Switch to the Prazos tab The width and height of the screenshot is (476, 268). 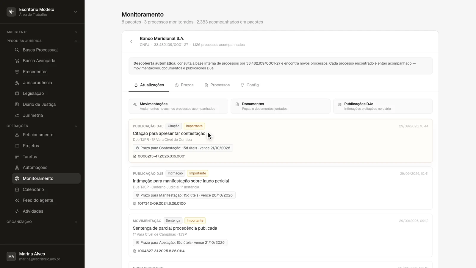coord(184,85)
